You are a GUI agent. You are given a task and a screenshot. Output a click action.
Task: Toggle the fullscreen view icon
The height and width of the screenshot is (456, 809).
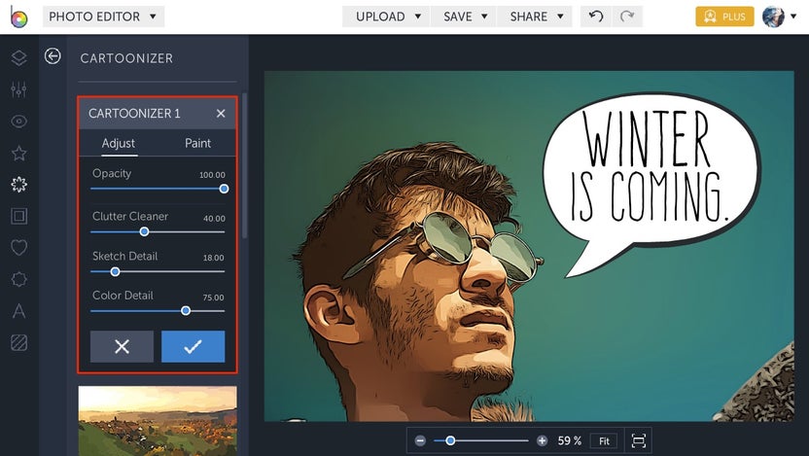coord(639,441)
